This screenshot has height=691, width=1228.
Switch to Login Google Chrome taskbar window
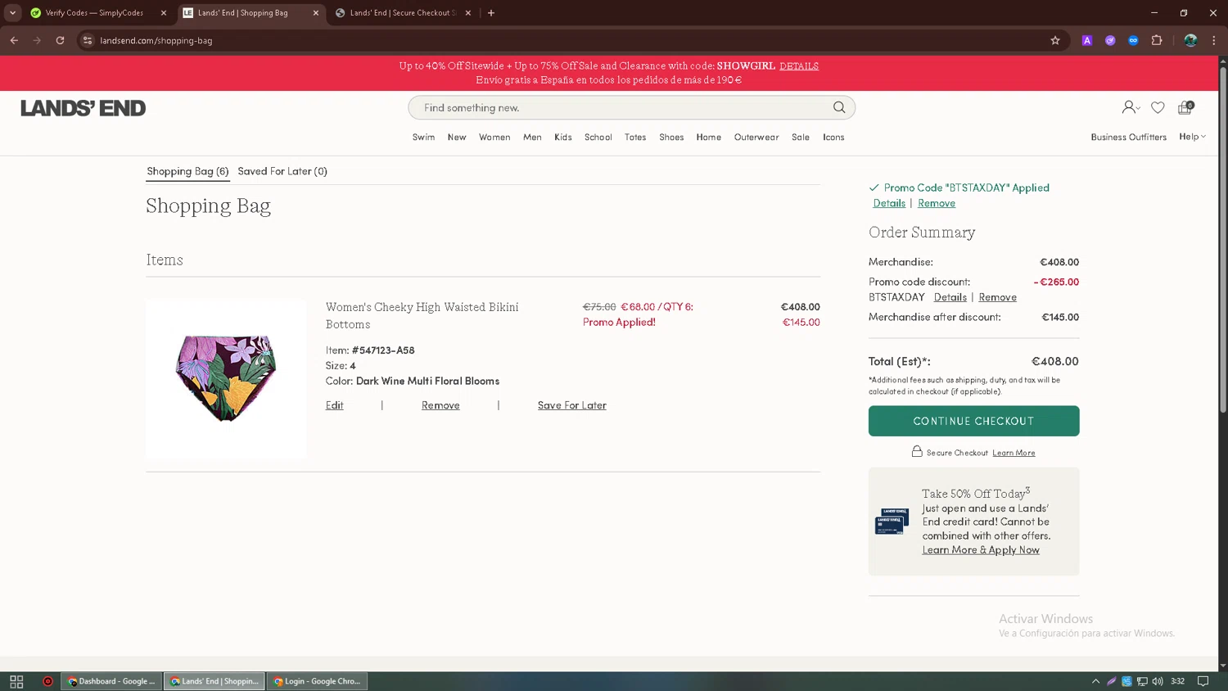318,681
